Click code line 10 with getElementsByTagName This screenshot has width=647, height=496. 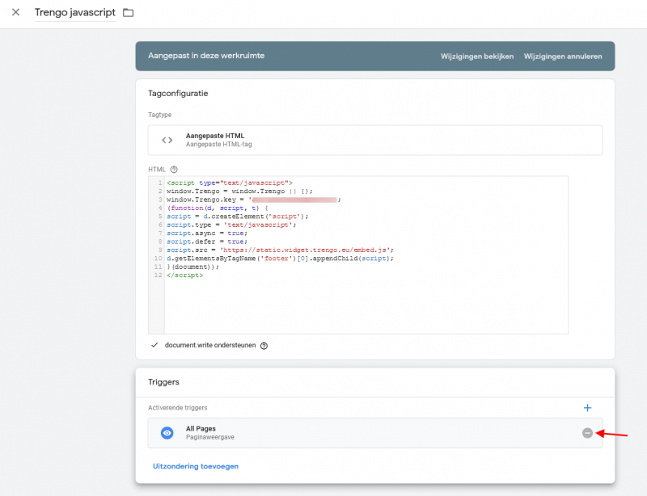(x=280, y=259)
